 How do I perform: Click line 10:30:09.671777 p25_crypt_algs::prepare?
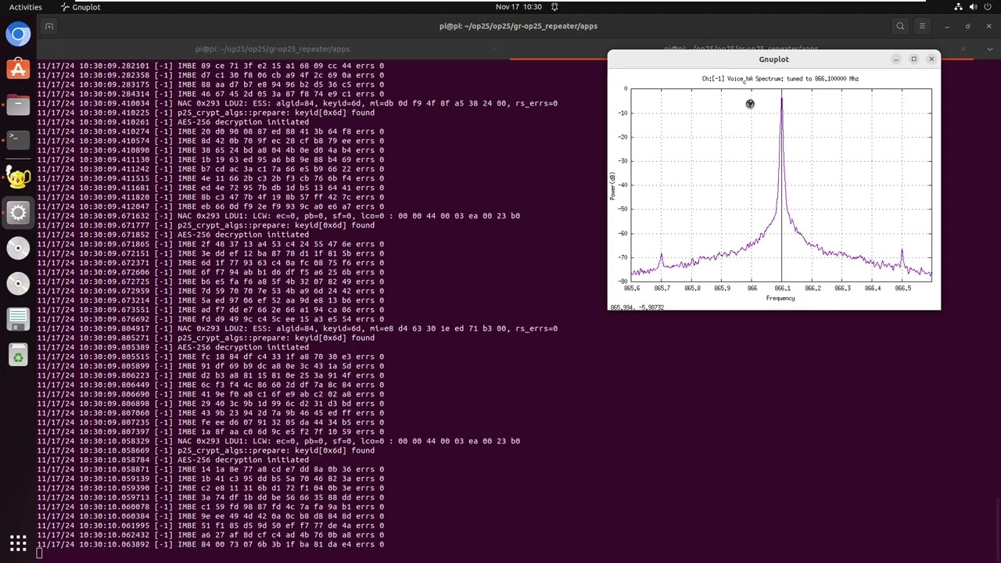pyautogui.click(x=206, y=225)
